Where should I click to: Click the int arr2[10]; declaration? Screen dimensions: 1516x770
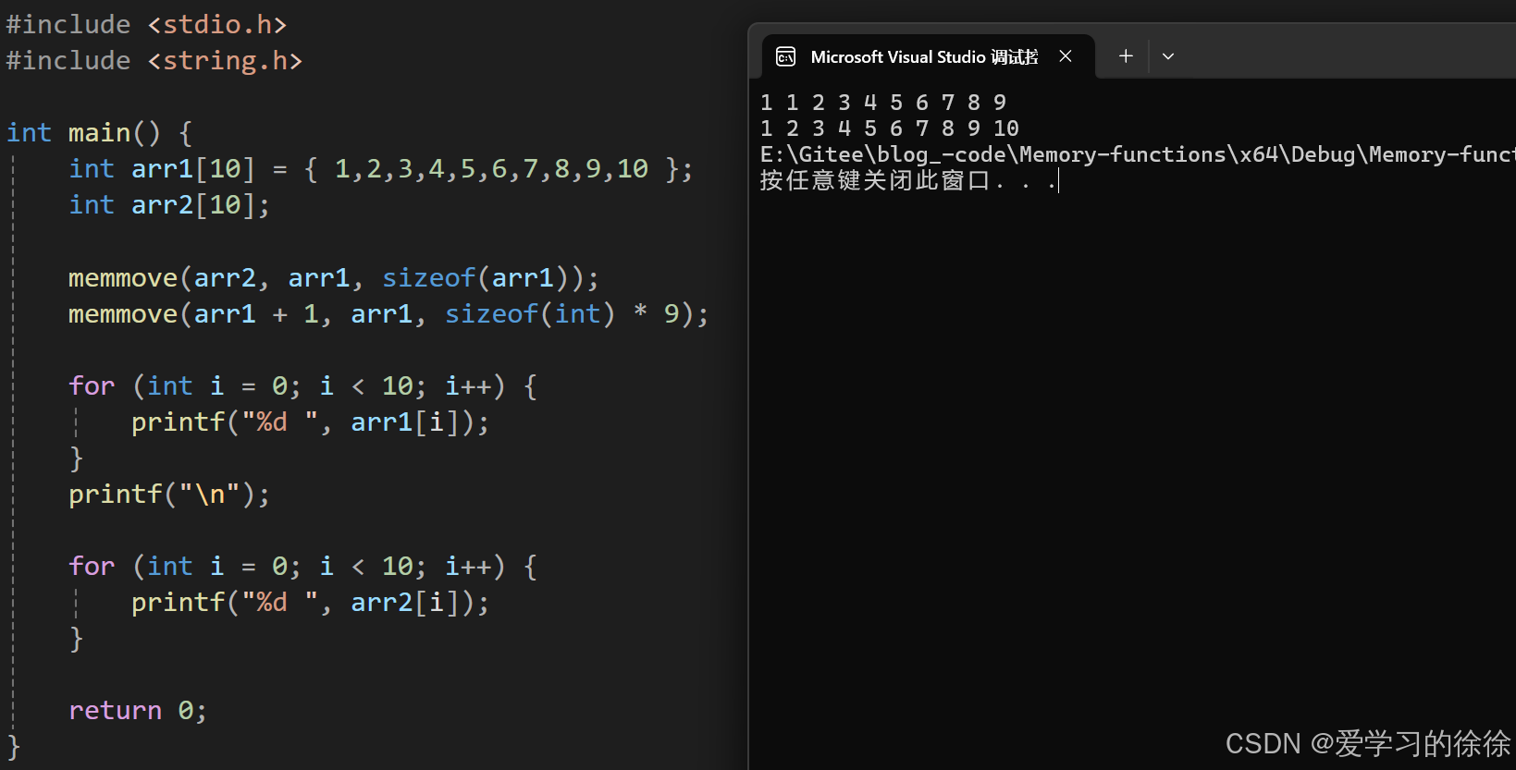point(169,205)
